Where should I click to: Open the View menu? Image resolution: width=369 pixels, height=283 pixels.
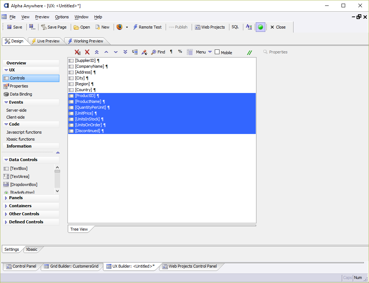[25, 17]
